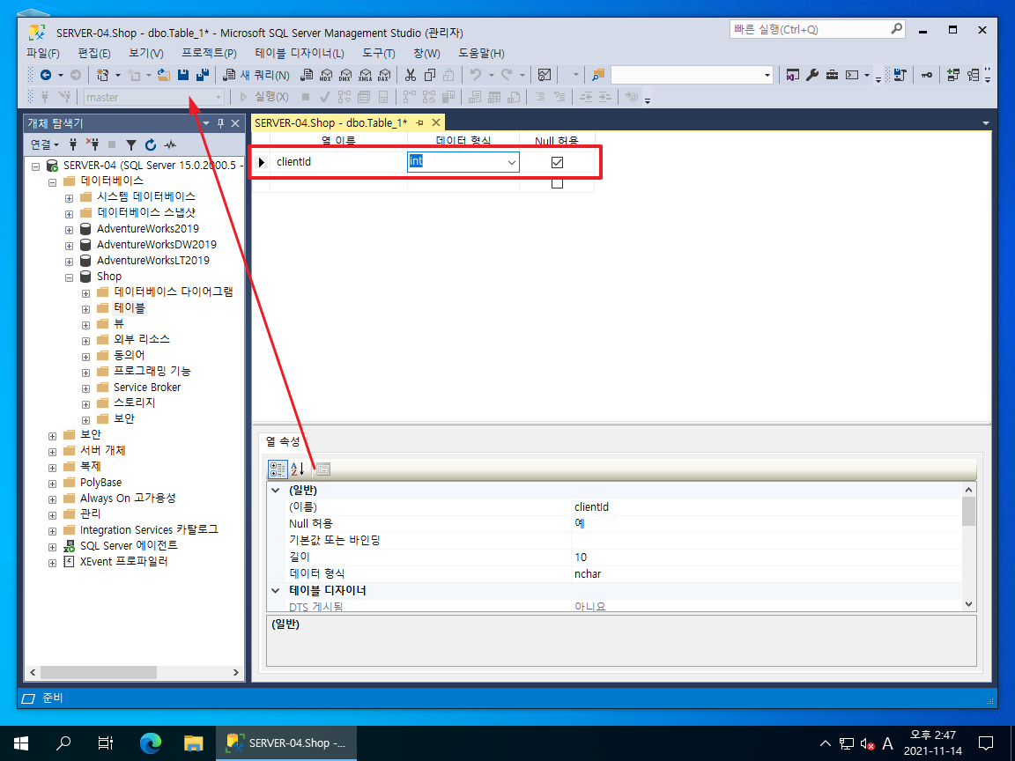1015x761 pixels.
Task: Click the Manage Indexes and Keys icon
Action: point(973,75)
